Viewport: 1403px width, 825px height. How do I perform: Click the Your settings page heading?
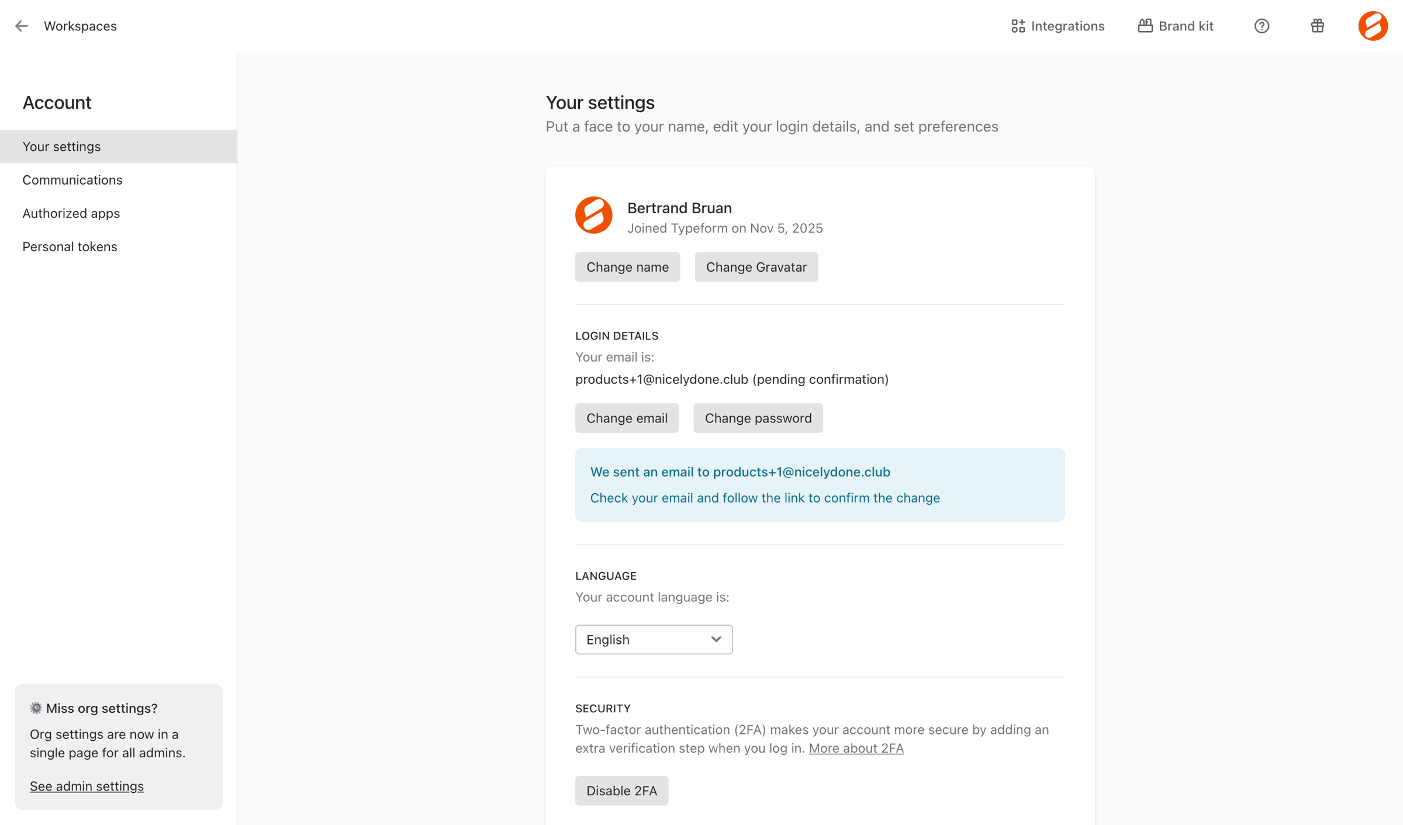pyautogui.click(x=600, y=102)
